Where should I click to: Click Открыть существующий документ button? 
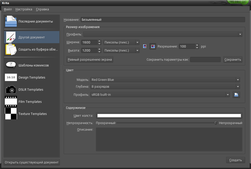tap(32, 162)
